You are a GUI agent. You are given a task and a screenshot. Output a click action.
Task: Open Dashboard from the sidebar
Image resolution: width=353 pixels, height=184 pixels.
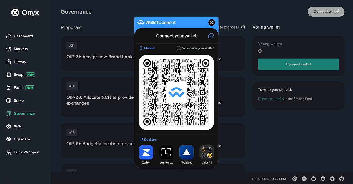[23, 36]
